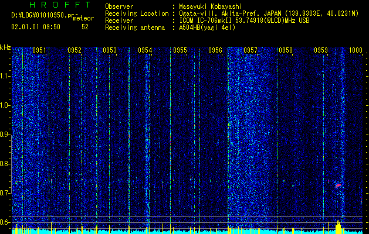Click the 0956 time marker
This screenshot has height=234, width=369.
tap(215, 50)
